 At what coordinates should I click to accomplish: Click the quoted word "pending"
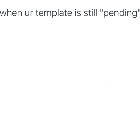120,13
